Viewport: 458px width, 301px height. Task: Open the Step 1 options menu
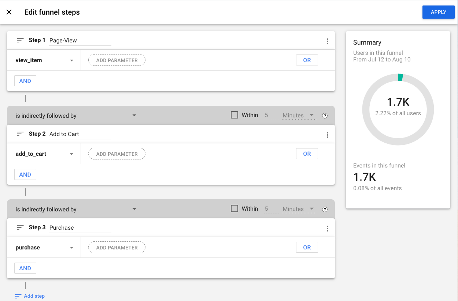click(x=328, y=41)
